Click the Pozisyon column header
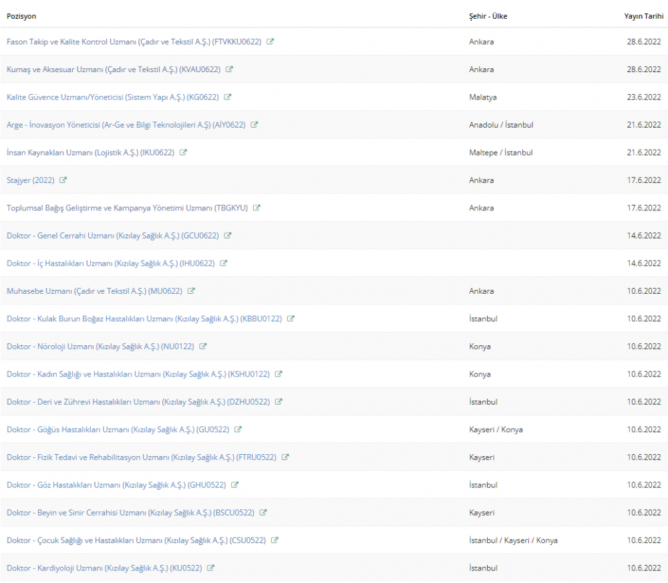The height and width of the screenshot is (583, 668). (21, 16)
